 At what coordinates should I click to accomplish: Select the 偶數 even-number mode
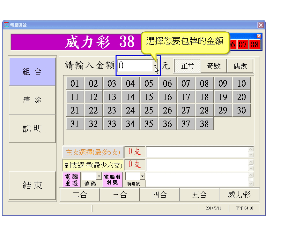(x=240, y=66)
